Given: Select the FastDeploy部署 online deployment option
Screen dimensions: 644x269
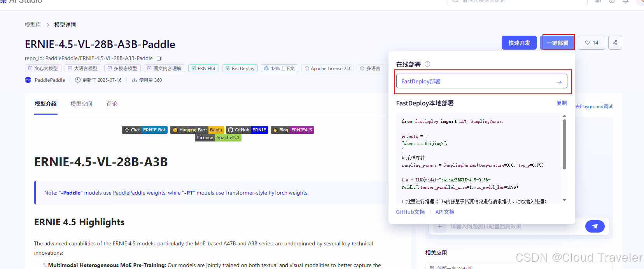Looking at the screenshot, I should 482,81.
